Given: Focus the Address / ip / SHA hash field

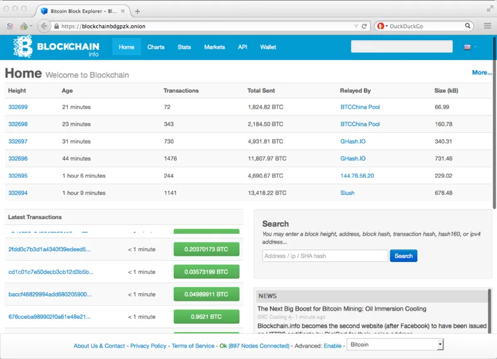Looking at the screenshot, I should tap(324, 256).
